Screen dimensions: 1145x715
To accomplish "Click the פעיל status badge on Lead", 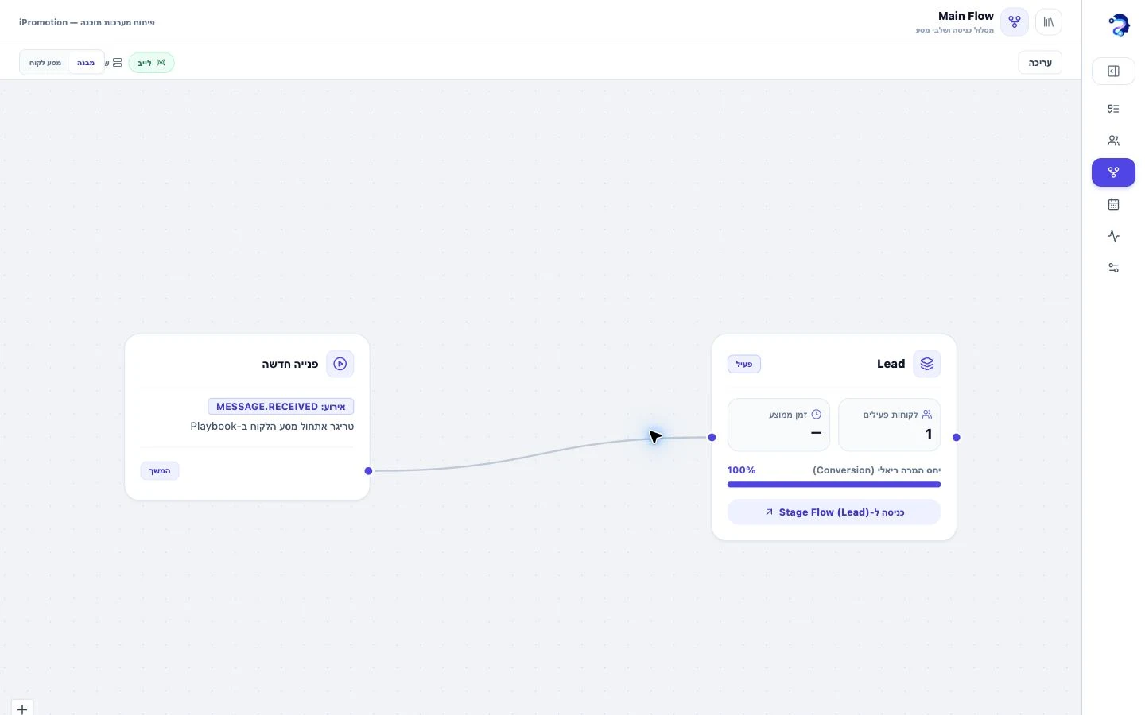I will pyautogui.click(x=744, y=364).
